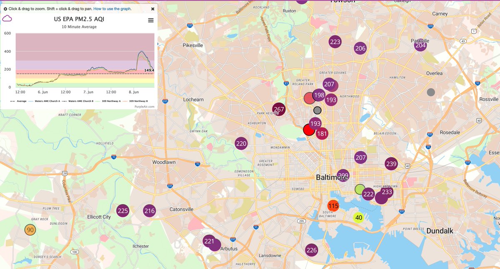Select the salmon unlabeled sensor marker
Screen dimensions: 500x269
(310, 98)
